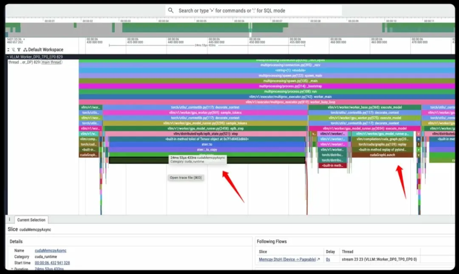
Task: Select the built-in method replay of pybind slice
Action: pyautogui.click(x=382, y=150)
